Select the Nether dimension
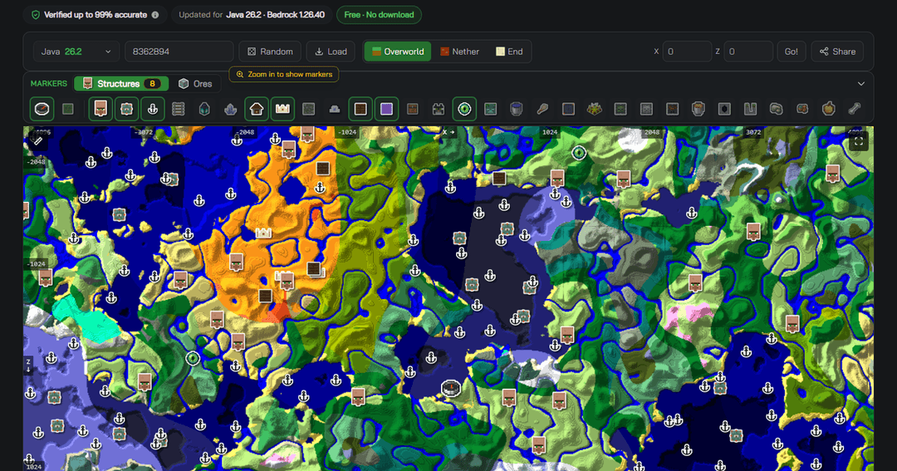Image resolution: width=897 pixels, height=471 pixels. [x=460, y=52]
